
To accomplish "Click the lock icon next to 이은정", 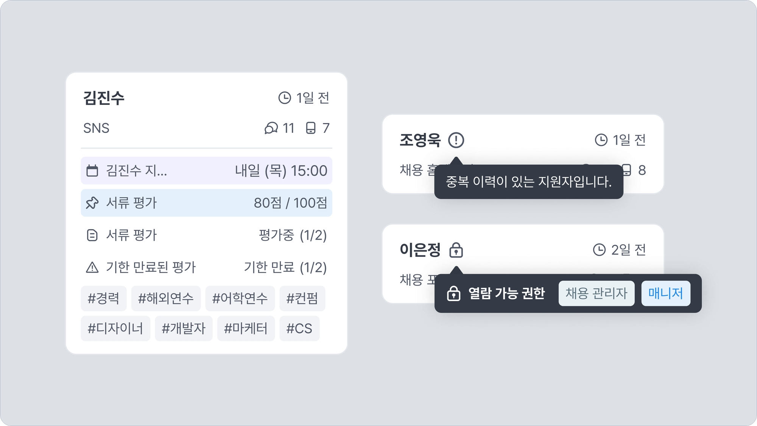I will tap(456, 250).
